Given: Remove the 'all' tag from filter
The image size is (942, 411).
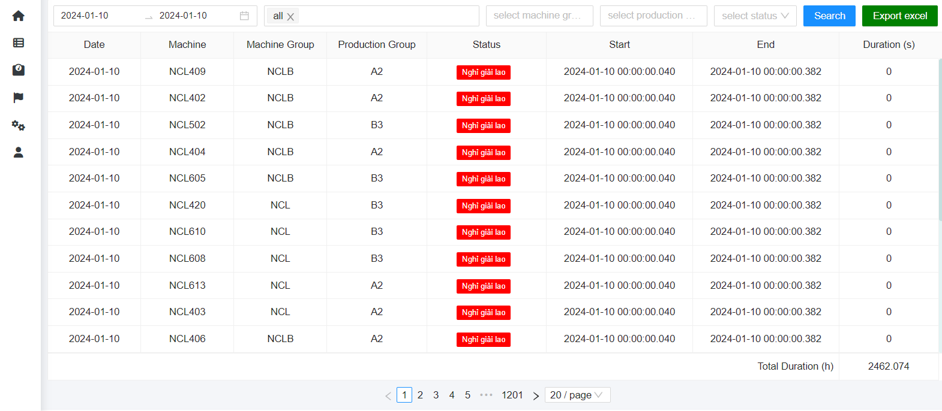Looking at the screenshot, I should 290,17.
